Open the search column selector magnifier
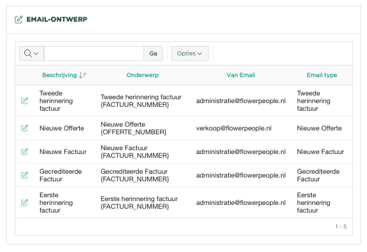This screenshot has width=367, height=252. [31, 53]
